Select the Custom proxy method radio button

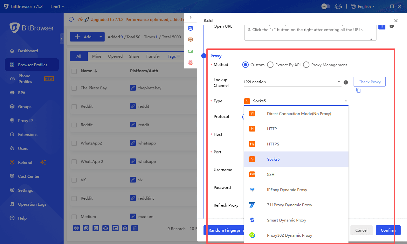click(245, 65)
